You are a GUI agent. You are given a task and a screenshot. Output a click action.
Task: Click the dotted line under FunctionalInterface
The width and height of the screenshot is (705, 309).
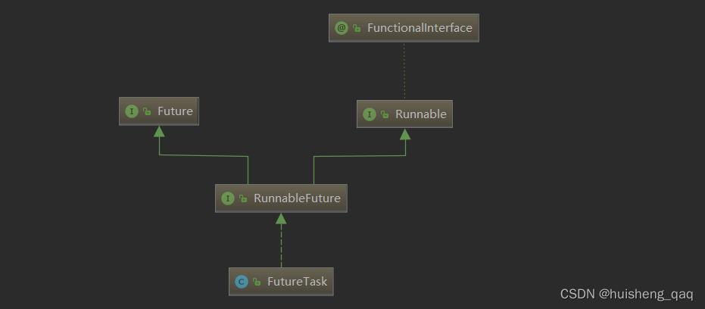(x=404, y=70)
